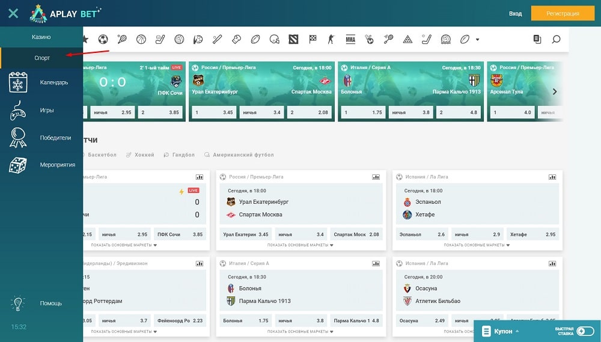Screen dimensions: 601x342
Task: Select the billiards triangle rack icon
Action: point(407,39)
